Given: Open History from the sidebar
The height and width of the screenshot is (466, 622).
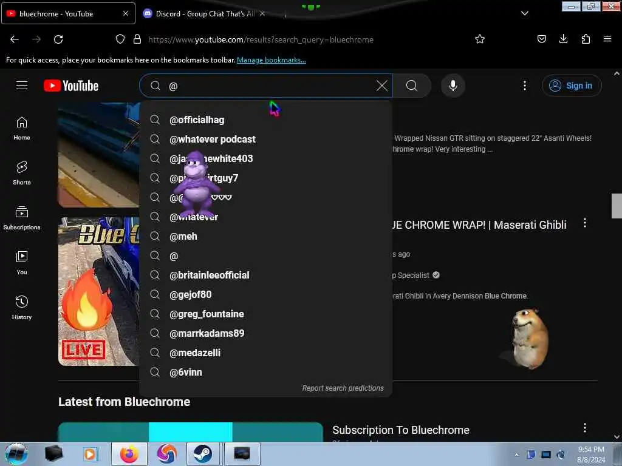Looking at the screenshot, I should 22,308.
